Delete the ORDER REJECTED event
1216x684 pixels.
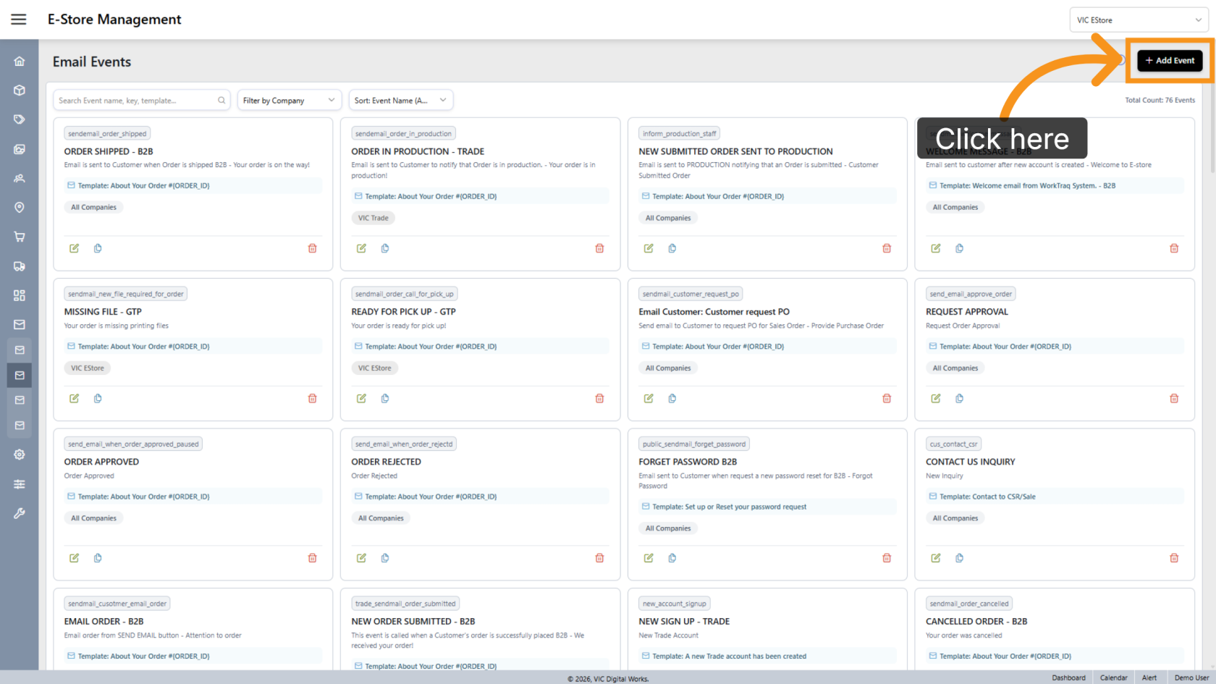pyautogui.click(x=599, y=558)
